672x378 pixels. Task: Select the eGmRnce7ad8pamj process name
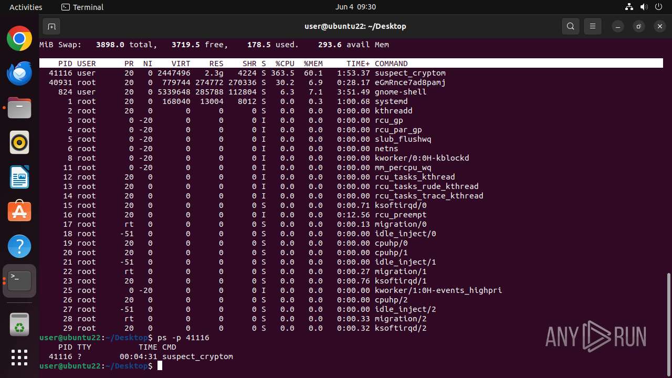[x=410, y=82]
